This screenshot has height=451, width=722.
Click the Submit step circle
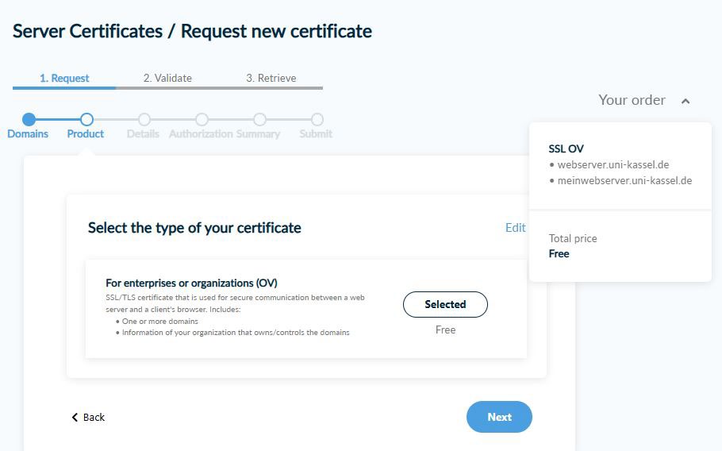[x=317, y=120]
